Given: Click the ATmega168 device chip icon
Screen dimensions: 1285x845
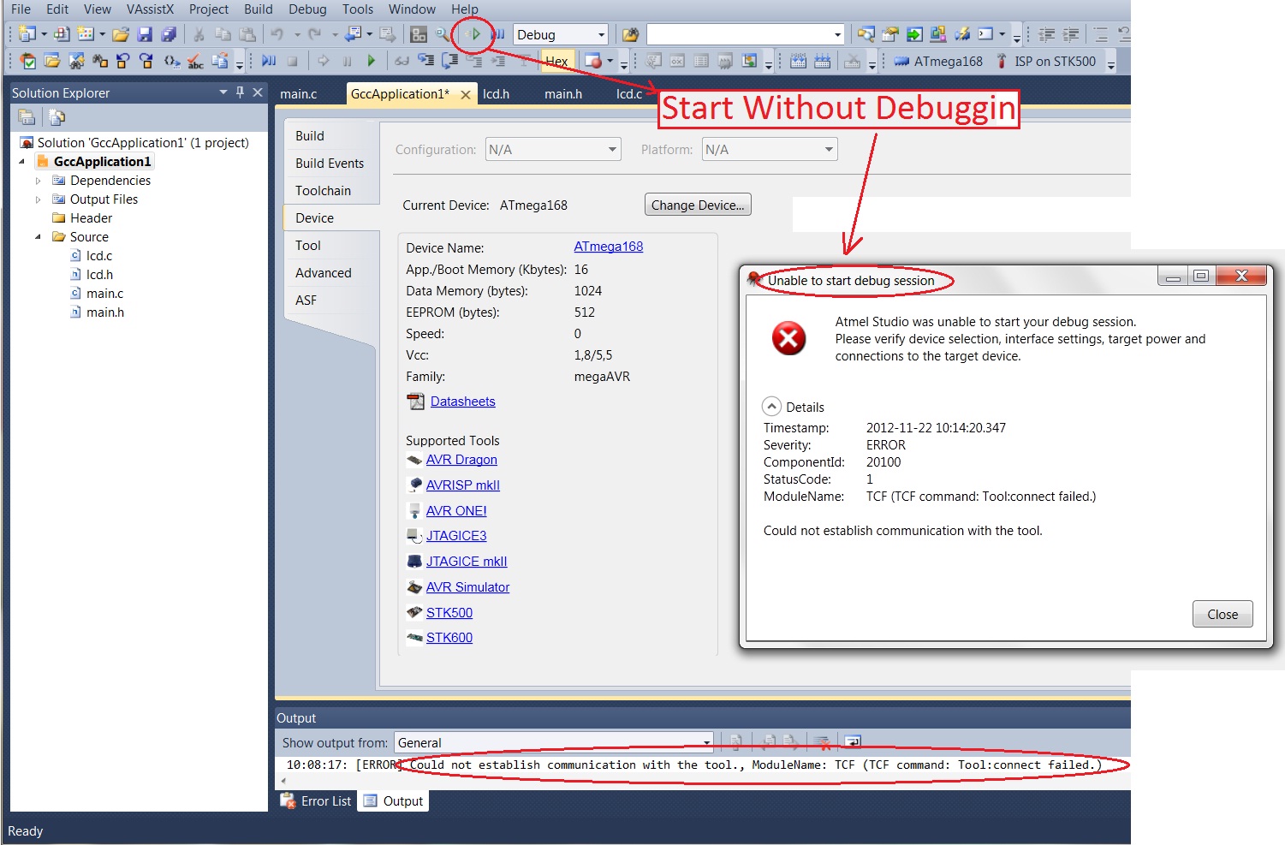Looking at the screenshot, I should pyautogui.click(x=901, y=62).
